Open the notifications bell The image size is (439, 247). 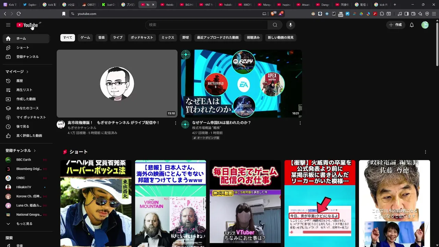tap(412, 25)
